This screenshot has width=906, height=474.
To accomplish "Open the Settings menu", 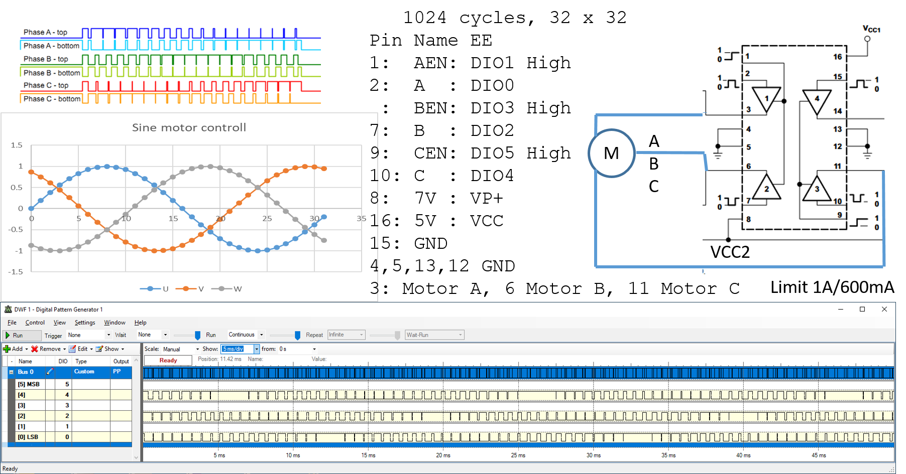I will coord(85,323).
